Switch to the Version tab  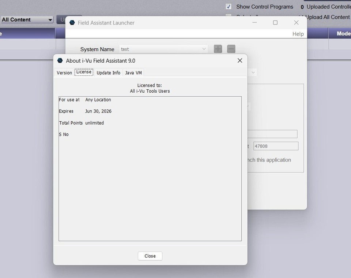(x=64, y=73)
